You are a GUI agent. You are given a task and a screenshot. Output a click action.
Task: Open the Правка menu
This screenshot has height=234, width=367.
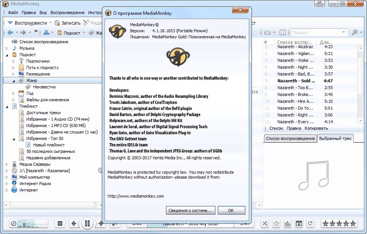pos(28,13)
